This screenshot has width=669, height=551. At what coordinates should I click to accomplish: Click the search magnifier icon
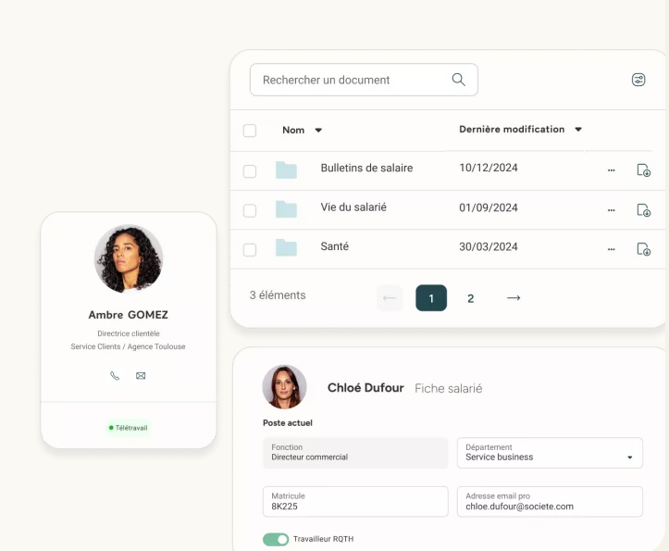458,80
